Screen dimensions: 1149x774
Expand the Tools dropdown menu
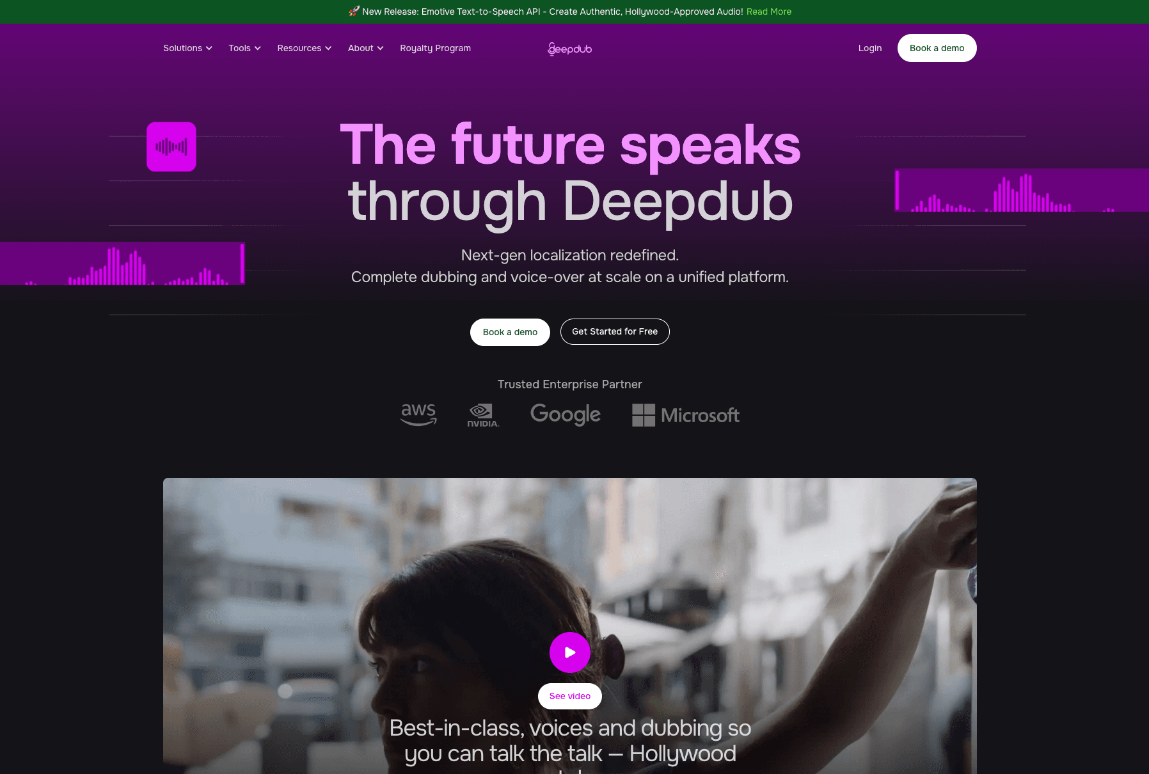pyautogui.click(x=244, y=48)
